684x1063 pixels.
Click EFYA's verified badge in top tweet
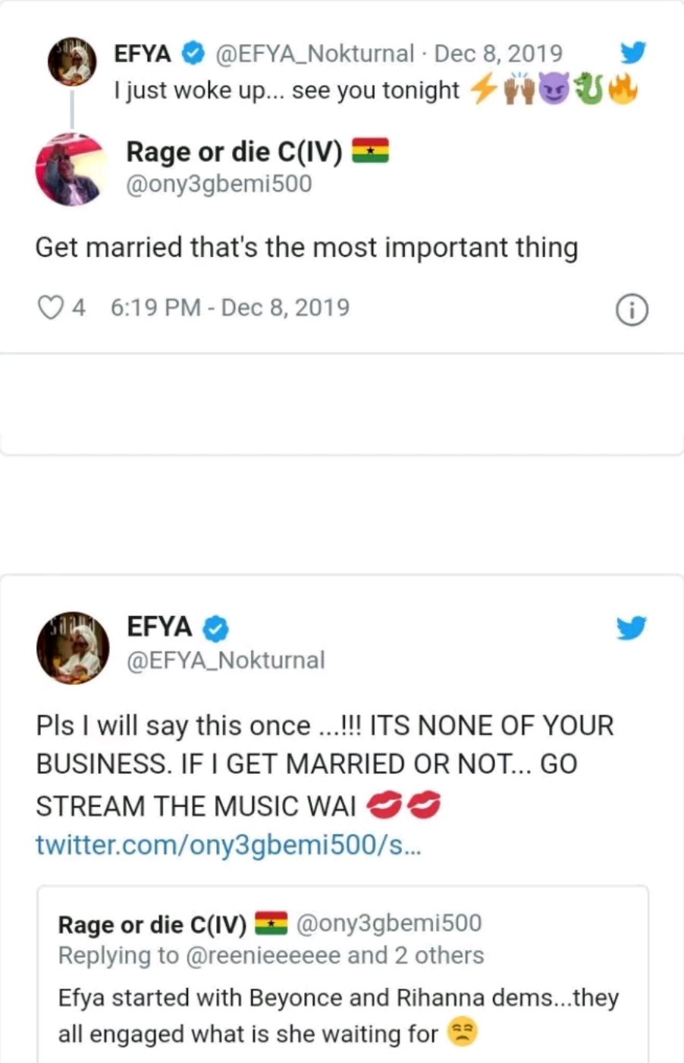(193, 53)
